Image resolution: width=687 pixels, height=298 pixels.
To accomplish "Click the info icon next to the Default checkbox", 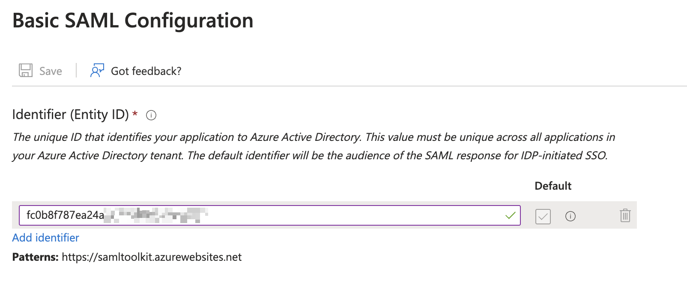I will (x=571, y=216).
